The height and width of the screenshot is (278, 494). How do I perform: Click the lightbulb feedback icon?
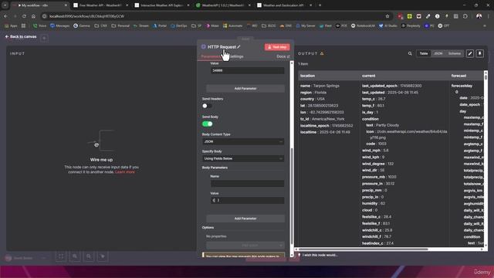pos(299,255)
